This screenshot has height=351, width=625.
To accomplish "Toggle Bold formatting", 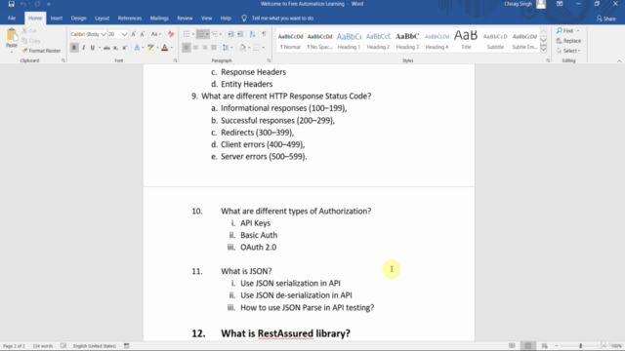I will [74, 48].
